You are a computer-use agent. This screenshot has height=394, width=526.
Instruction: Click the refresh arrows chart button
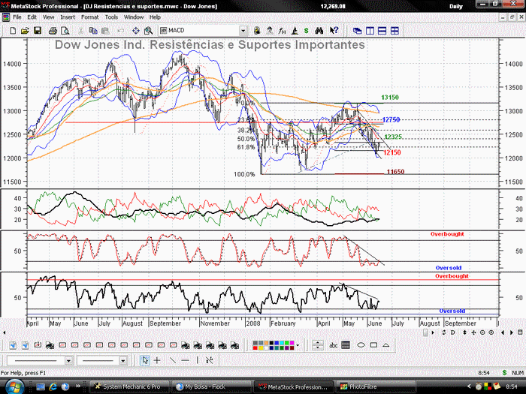pyautogui.click(x=444, y=332)
